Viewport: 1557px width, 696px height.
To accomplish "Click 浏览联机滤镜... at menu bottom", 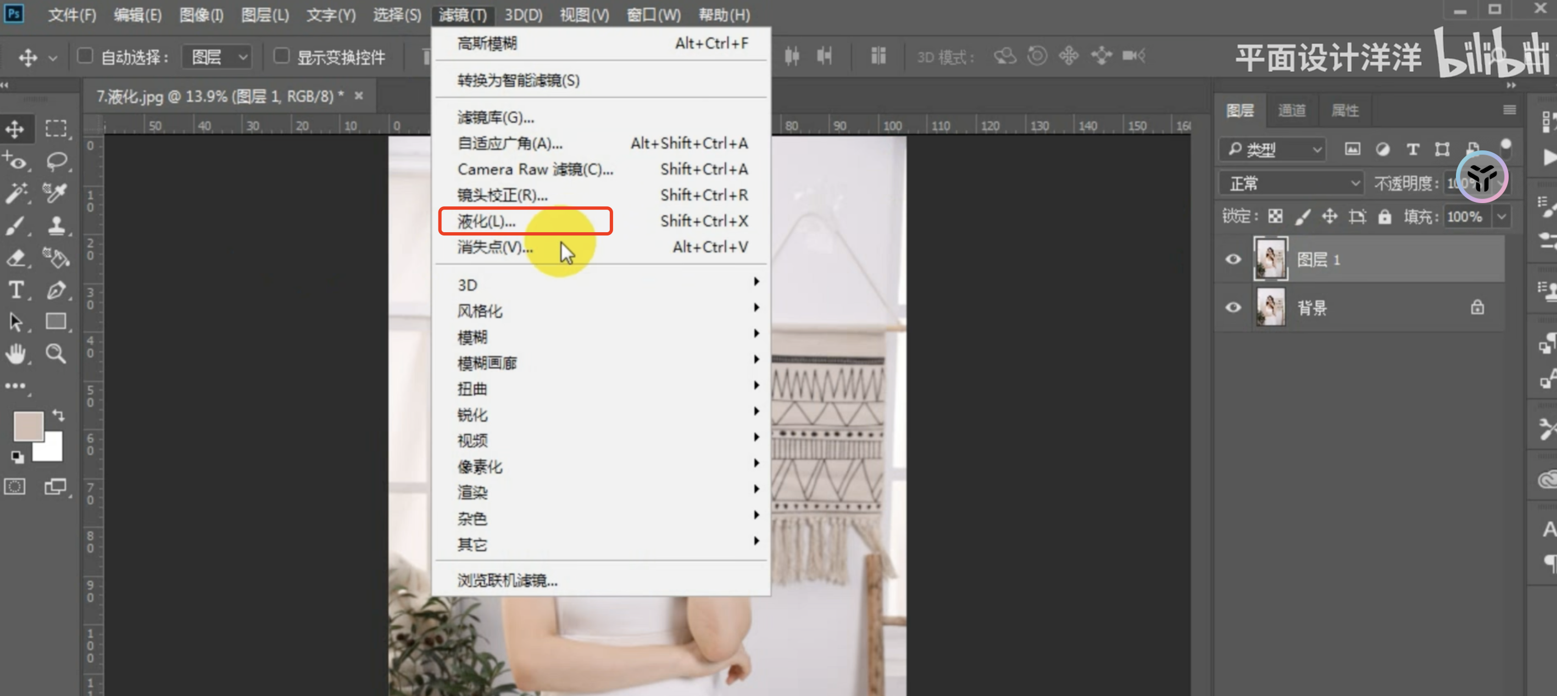I will pos(508,580).
